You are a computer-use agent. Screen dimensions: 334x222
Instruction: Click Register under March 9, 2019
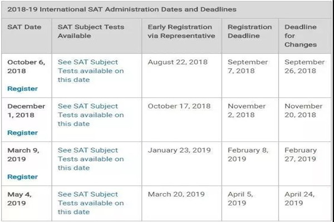tap(23, 177)
